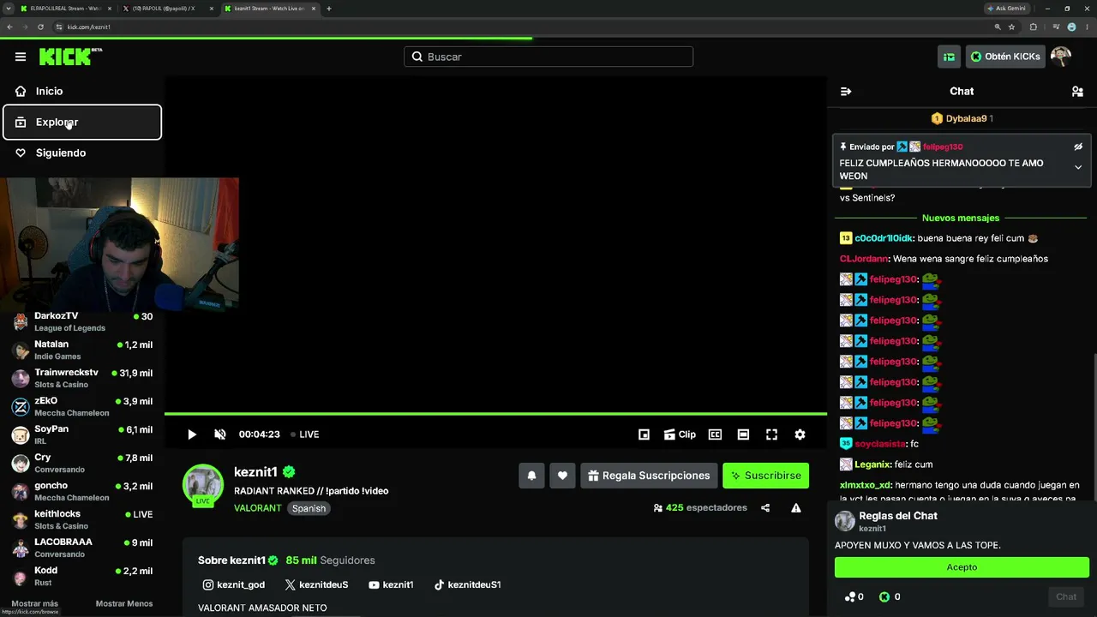Click Mostrar más under channel list

click(x=35, y=603)
